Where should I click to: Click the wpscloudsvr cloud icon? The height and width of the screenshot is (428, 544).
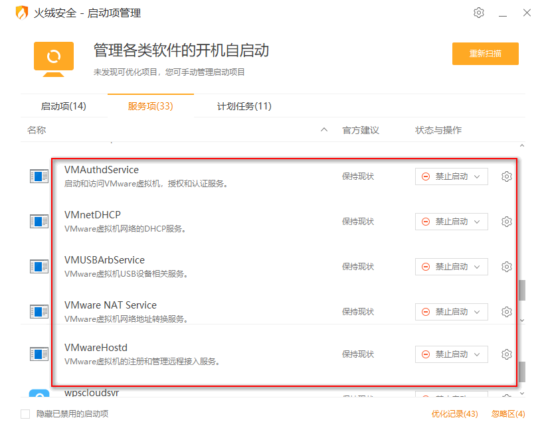[x=39, y=393]
